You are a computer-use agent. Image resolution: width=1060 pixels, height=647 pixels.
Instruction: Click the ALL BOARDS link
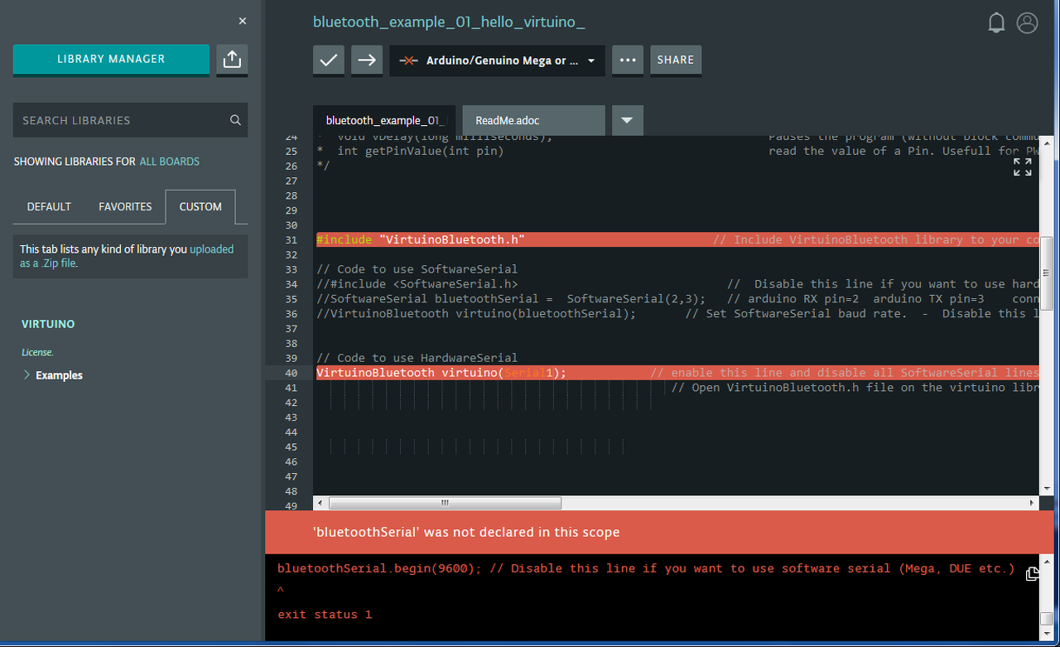tap(169, 162)
